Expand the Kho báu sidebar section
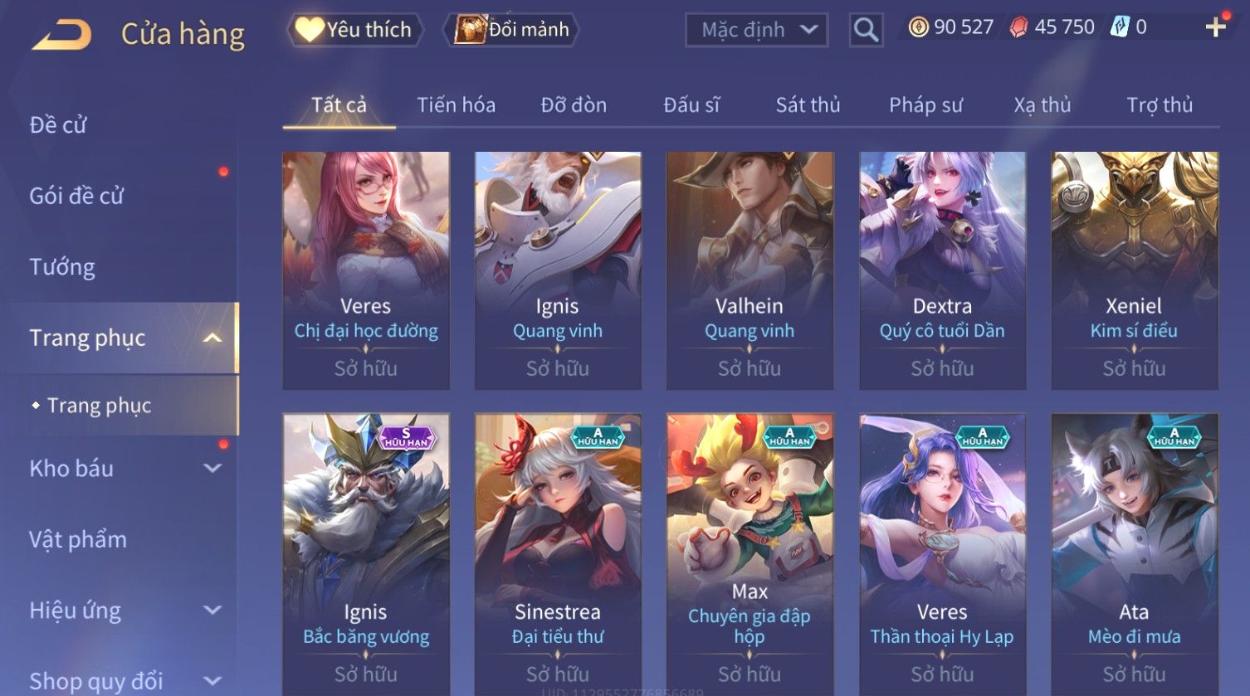 pyautogui.click(x=213, y=468)
